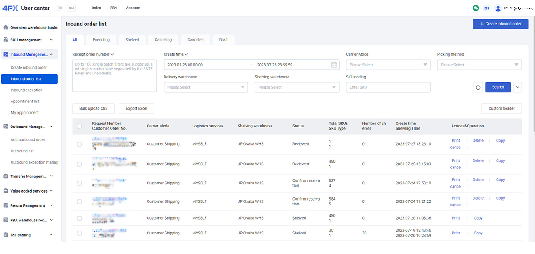Click the start date 2023-01-28 00:00:00

click(x=185, y=65)
